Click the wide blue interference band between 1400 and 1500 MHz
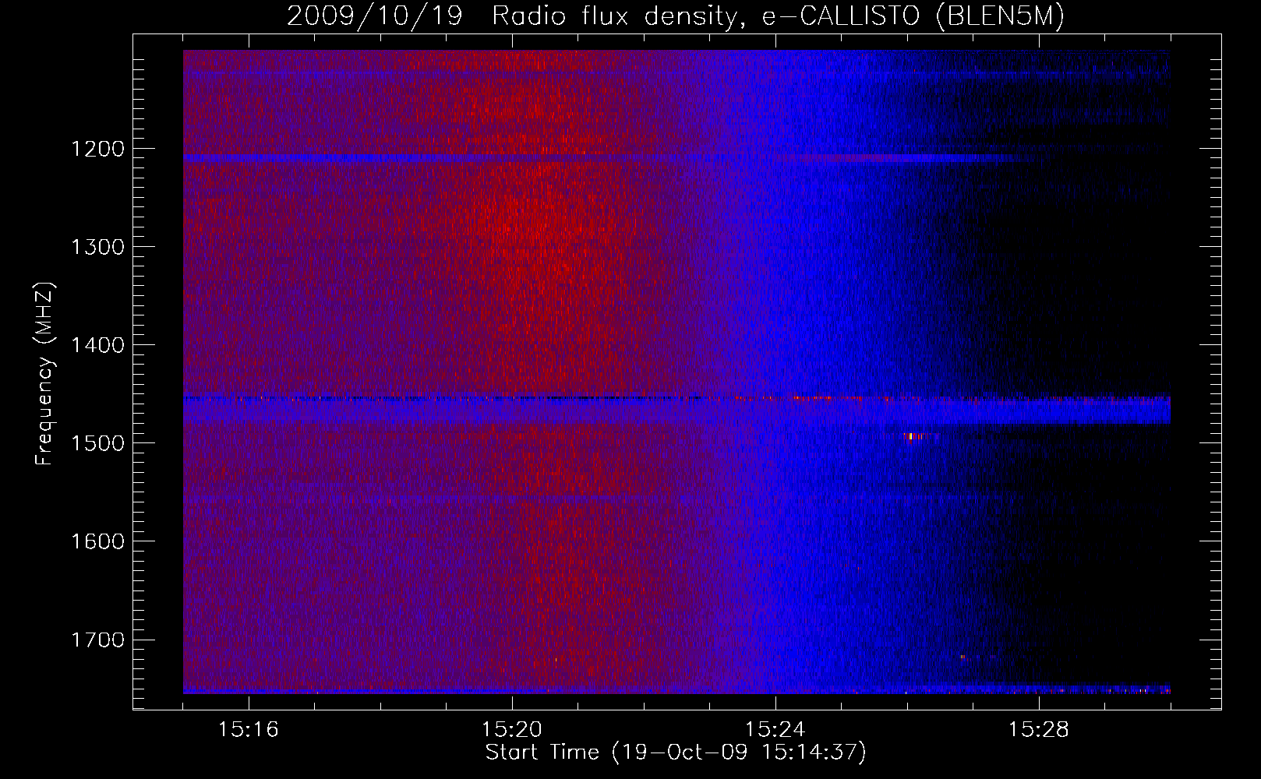This screenshot has width=1261, height=779. click(676, 410)
